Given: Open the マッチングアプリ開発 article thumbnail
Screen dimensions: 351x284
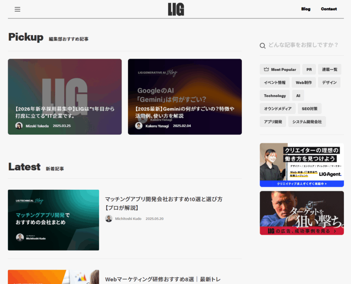Looking at the screenshot, I should (54, 220).
